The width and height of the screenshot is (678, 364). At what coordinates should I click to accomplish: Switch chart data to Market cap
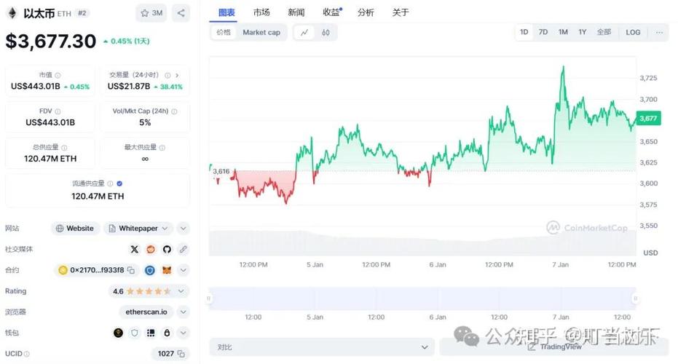(x=261, y=32)
